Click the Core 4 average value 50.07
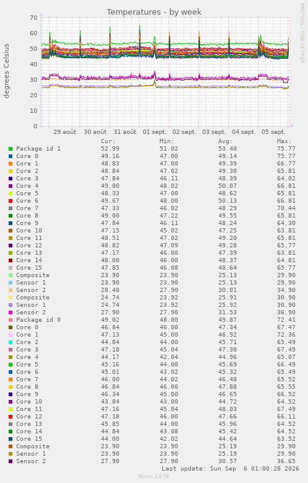This screenshot has width=308, height=483. (227, 186)
